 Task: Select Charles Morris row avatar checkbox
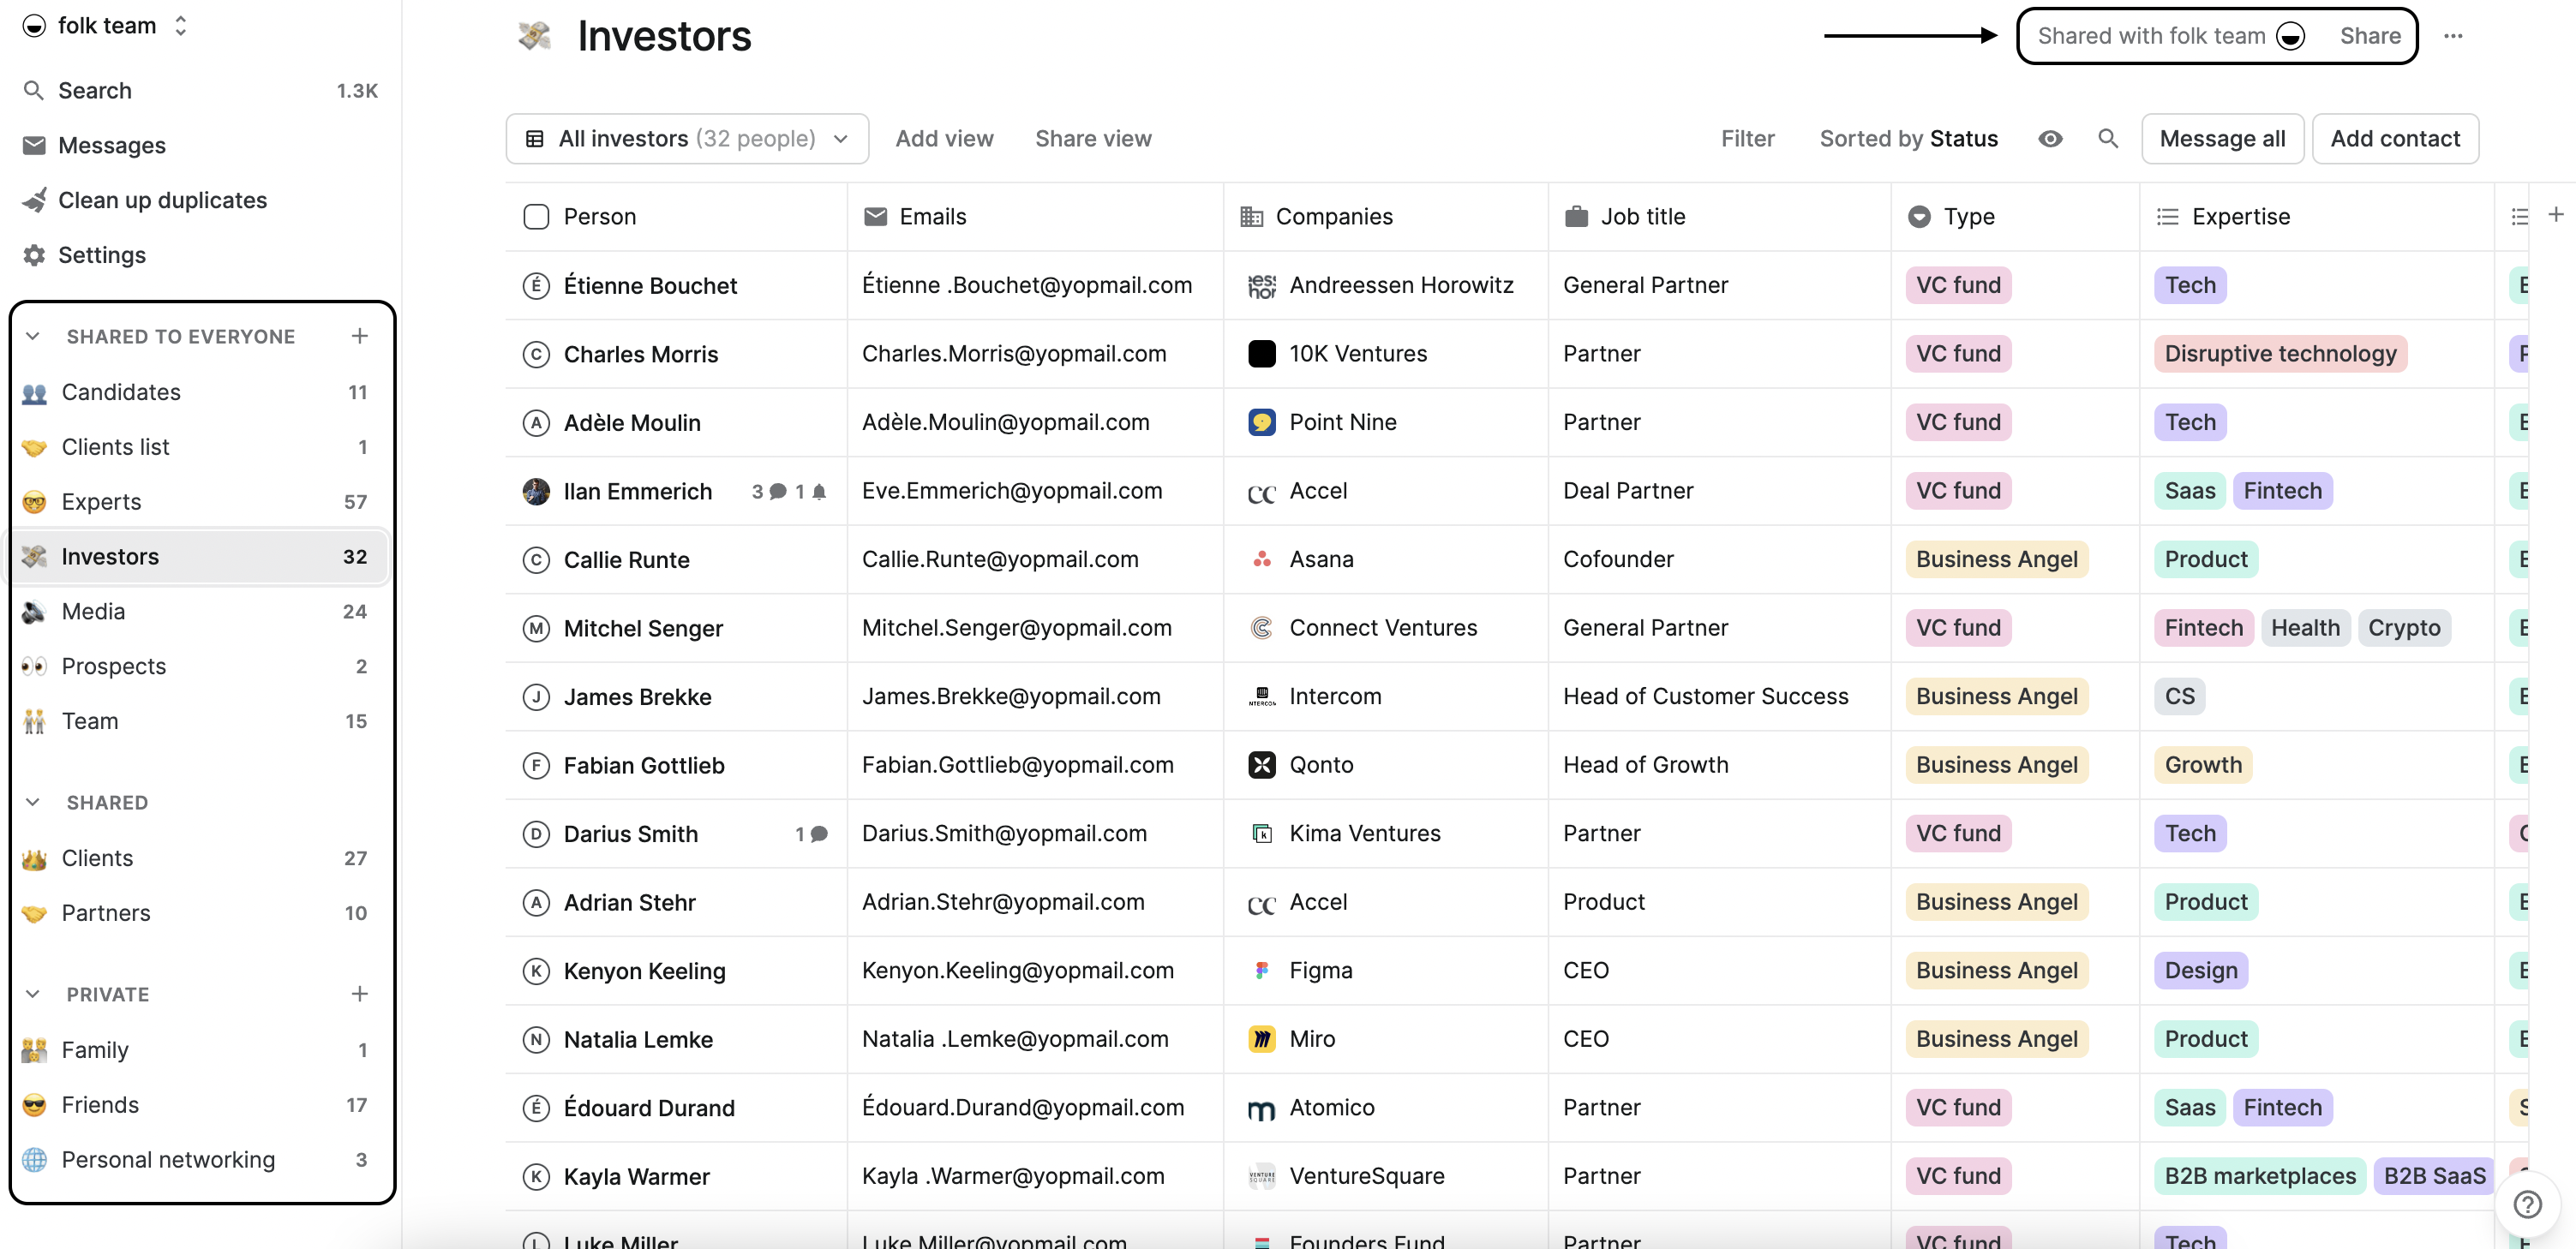tap(536, 354)
